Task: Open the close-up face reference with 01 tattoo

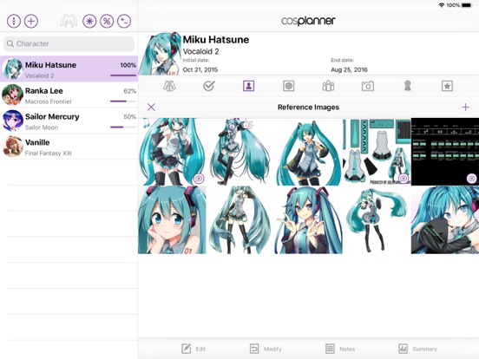Action: (172, 219)
